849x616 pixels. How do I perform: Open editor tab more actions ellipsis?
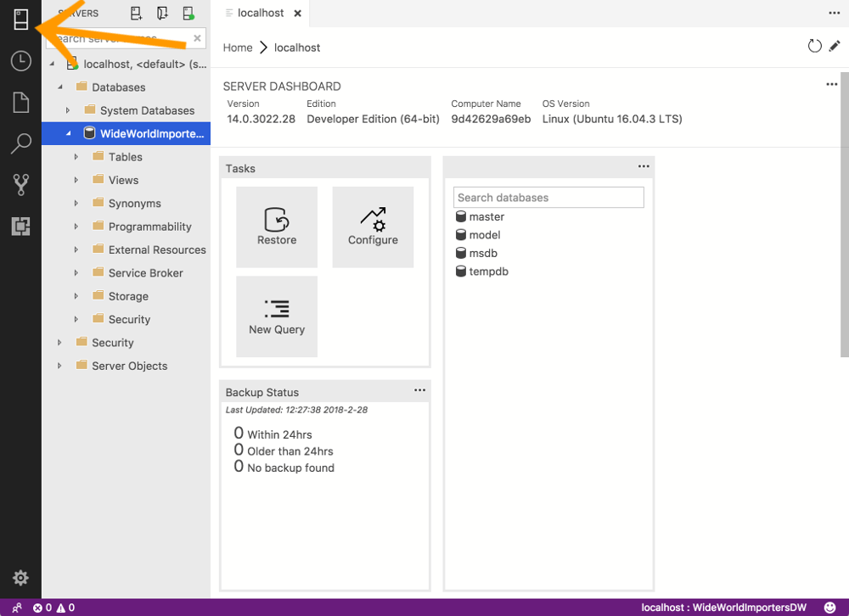click(835, 13)
